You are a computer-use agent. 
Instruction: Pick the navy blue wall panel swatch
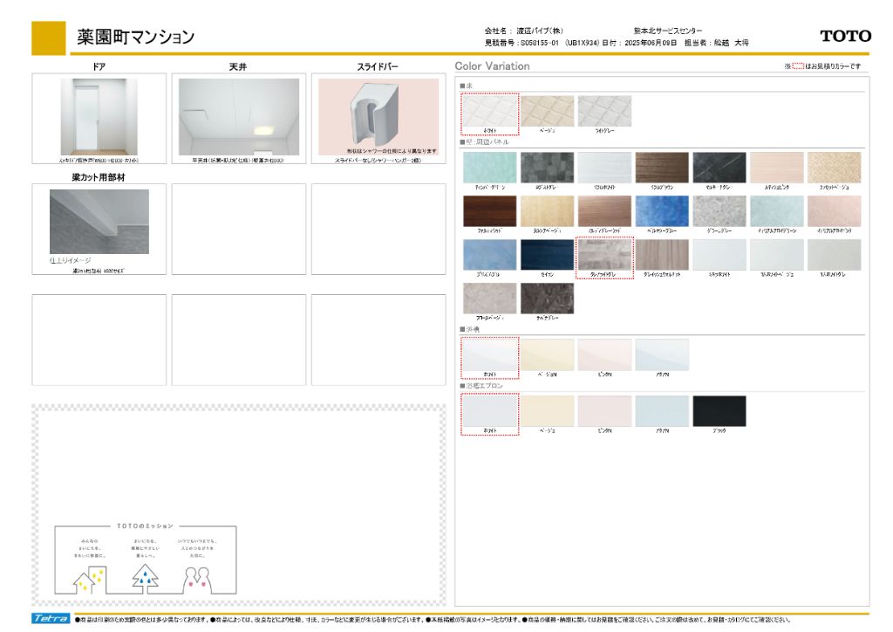pos(547,254)
